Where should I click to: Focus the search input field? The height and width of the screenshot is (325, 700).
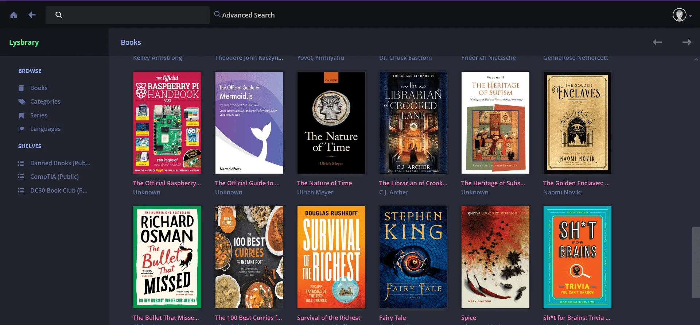coord(128,15)
